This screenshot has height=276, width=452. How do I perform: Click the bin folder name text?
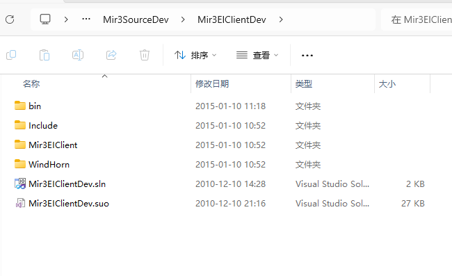pyautogui.click(x=35, y=106)
